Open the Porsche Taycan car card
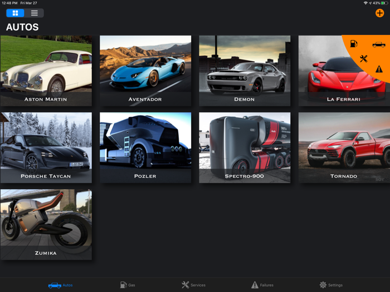 tap(46, 148)
